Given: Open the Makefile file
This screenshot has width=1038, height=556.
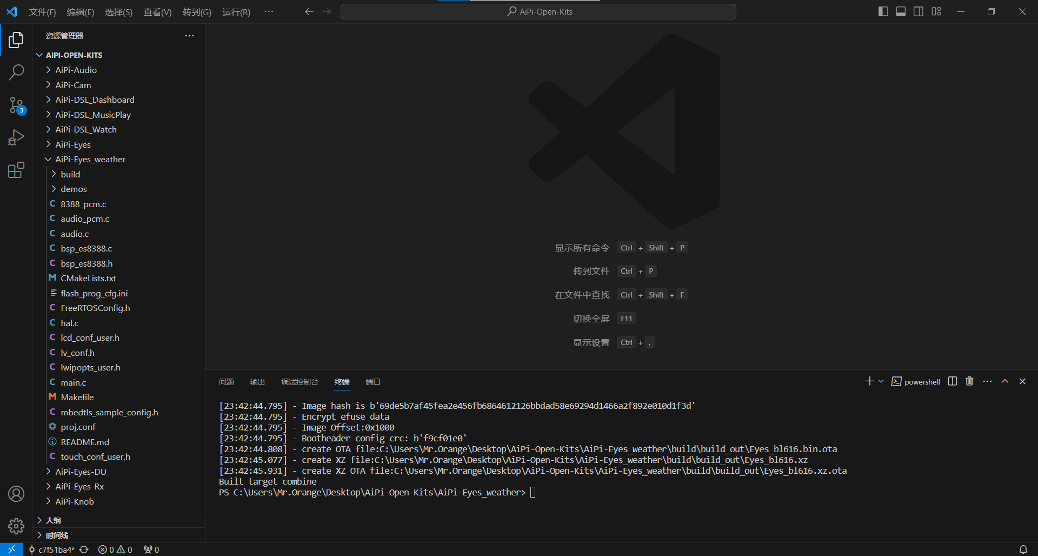Looking at the screenshot, I should [x=119, y=397].
